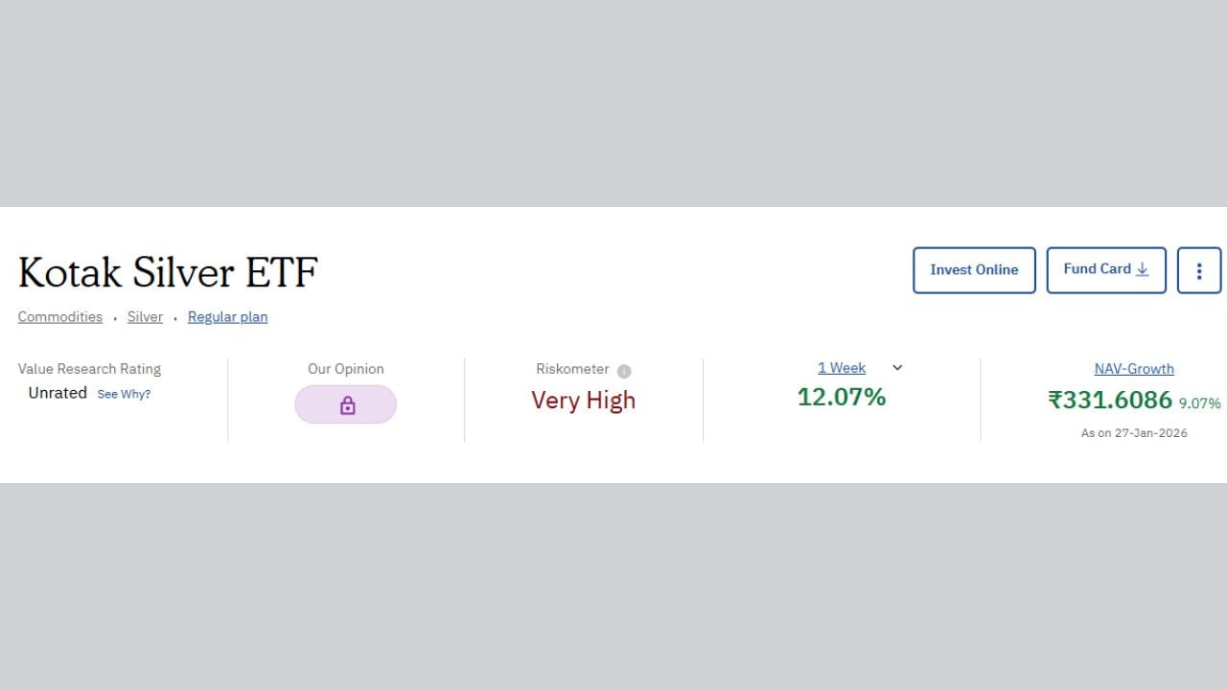Click the lock icon under Our Opinion
The image size is (1227, 690).
pos(345,403)
